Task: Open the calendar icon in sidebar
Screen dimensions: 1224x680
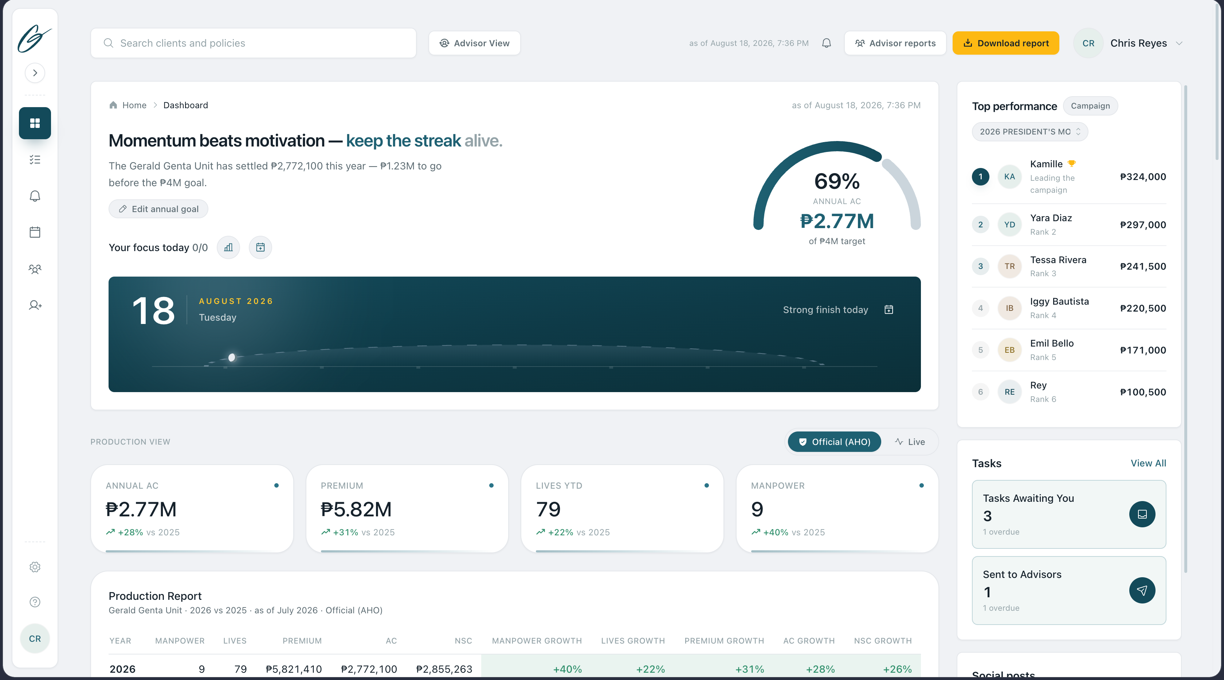Action: coord(35,232)
